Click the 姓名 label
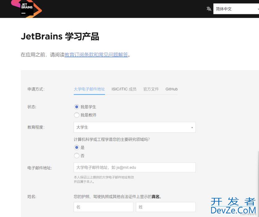 (32, 197)
